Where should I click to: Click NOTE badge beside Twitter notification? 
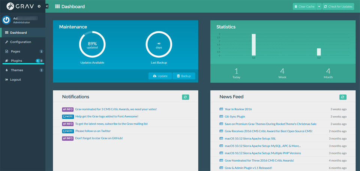tap(68, 131)
